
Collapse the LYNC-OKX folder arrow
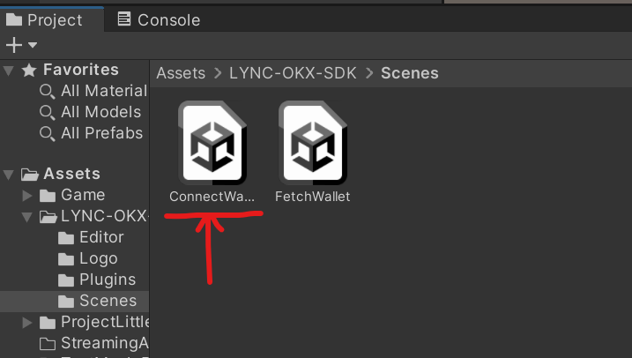27,217
